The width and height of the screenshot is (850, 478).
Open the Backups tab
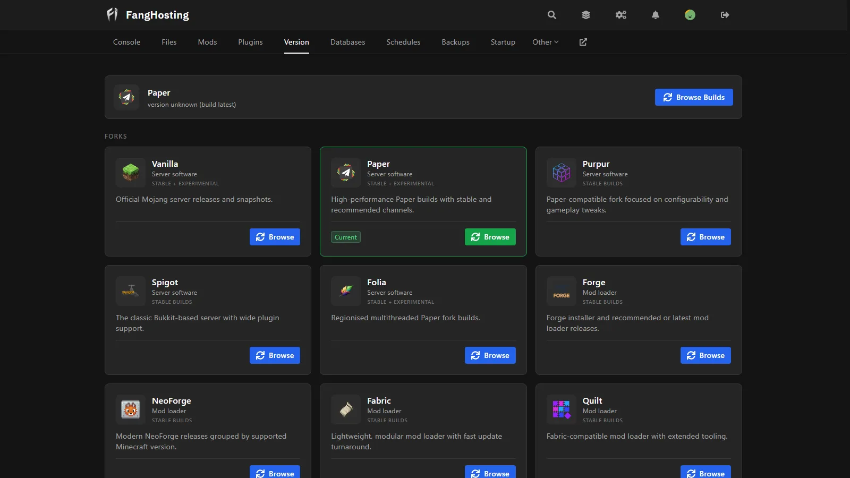coord(455,42)
